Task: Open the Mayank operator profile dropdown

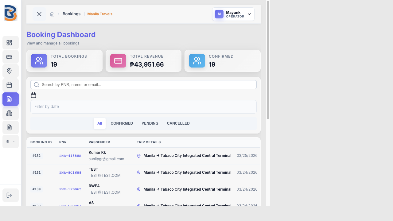Action: tap(233, 14)
